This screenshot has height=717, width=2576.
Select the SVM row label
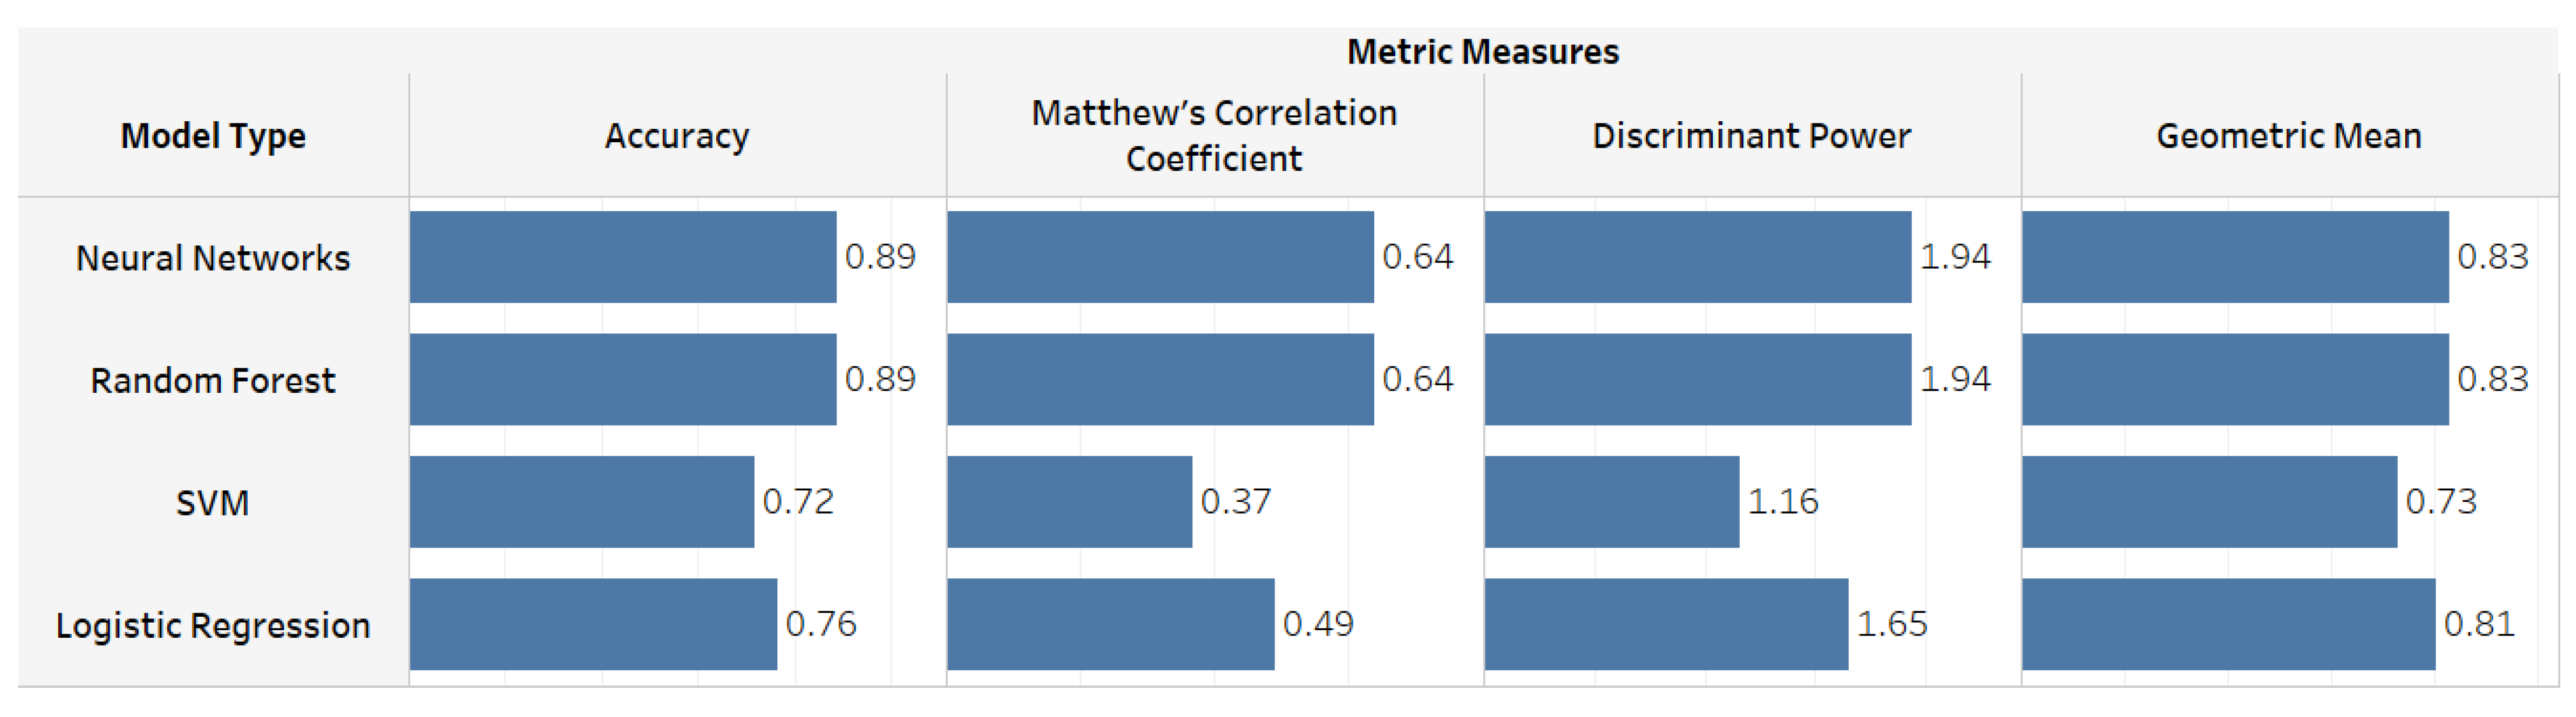[x=212, y=502]
